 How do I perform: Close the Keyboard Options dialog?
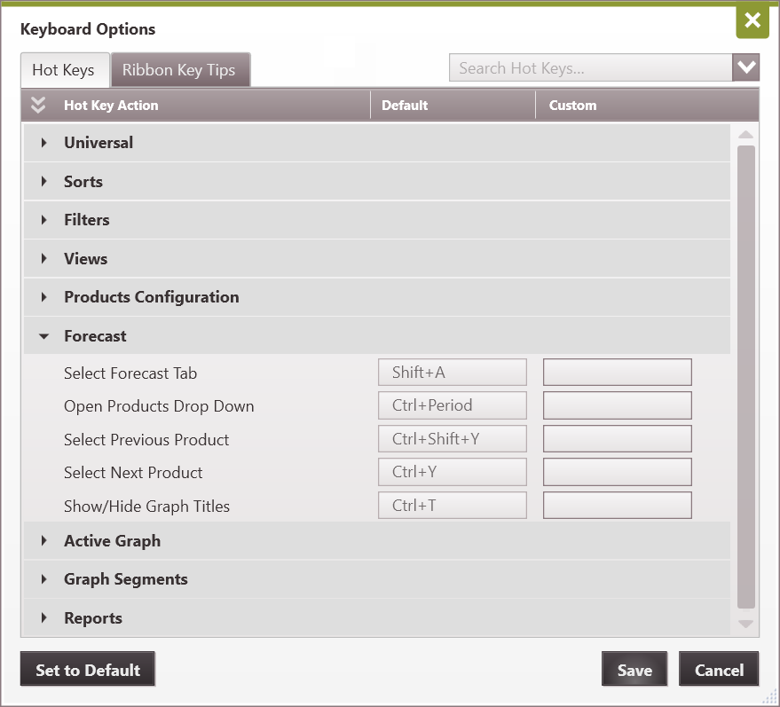pyautogui.click(x=752, y=21)
